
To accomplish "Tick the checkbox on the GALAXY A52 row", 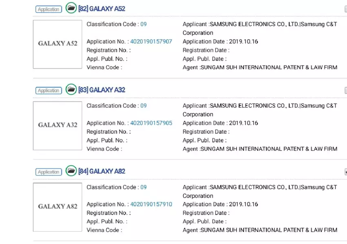I will (345, 9).
